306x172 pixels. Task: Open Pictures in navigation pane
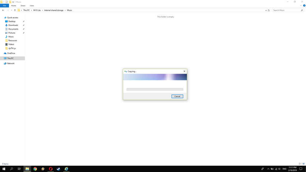[x=12, y=33]
